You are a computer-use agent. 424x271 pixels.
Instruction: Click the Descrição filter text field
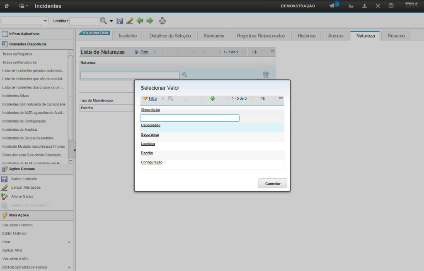pyautogui.click(x=190, y=118)
